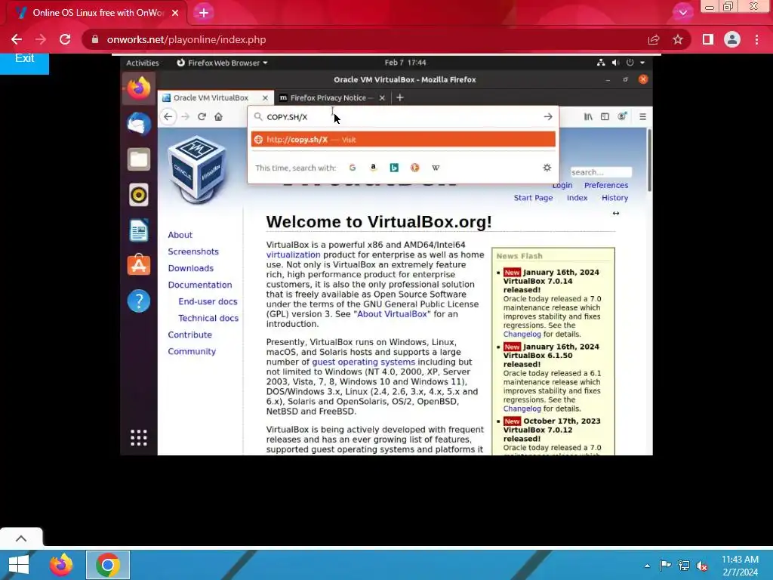Image resolution: width=773 pixels, height=580 pixels.
Task: Switch to Firefox Privacy Notice tab
Action: 328,97
